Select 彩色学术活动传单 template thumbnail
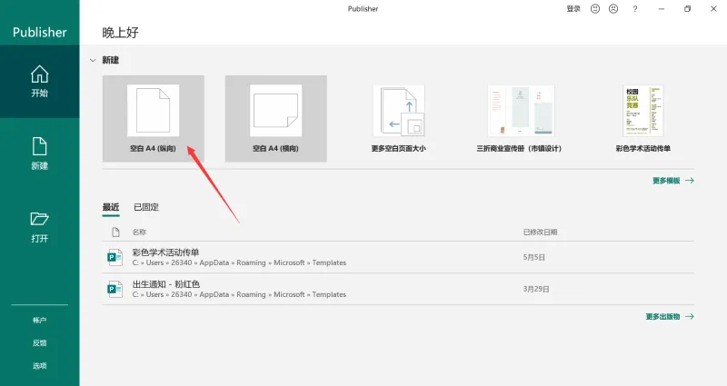This screenshot has height=386, width=727. click(x=643, y=111)
